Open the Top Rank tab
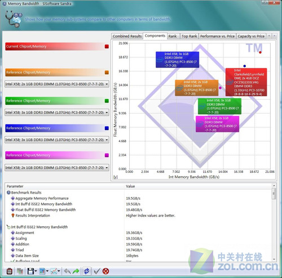Viewport: 282px width, 278px height. pyautogui.click(x=189, y=36)
